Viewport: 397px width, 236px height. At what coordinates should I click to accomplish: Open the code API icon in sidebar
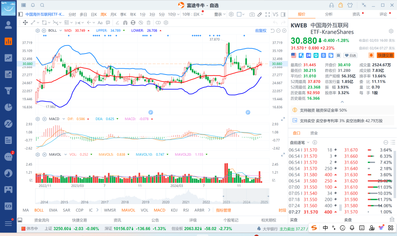8,206
